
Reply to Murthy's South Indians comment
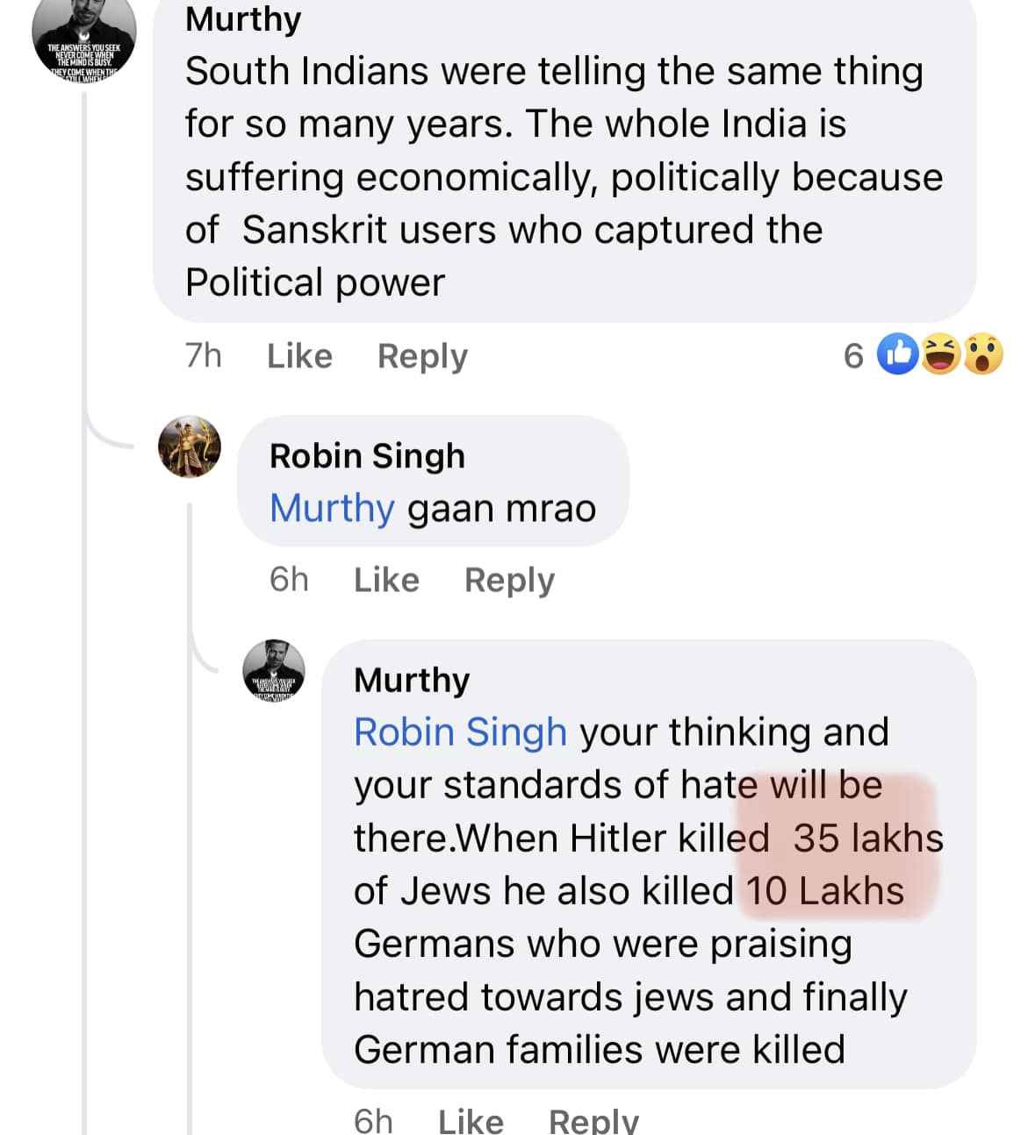(x=422, y=356)
